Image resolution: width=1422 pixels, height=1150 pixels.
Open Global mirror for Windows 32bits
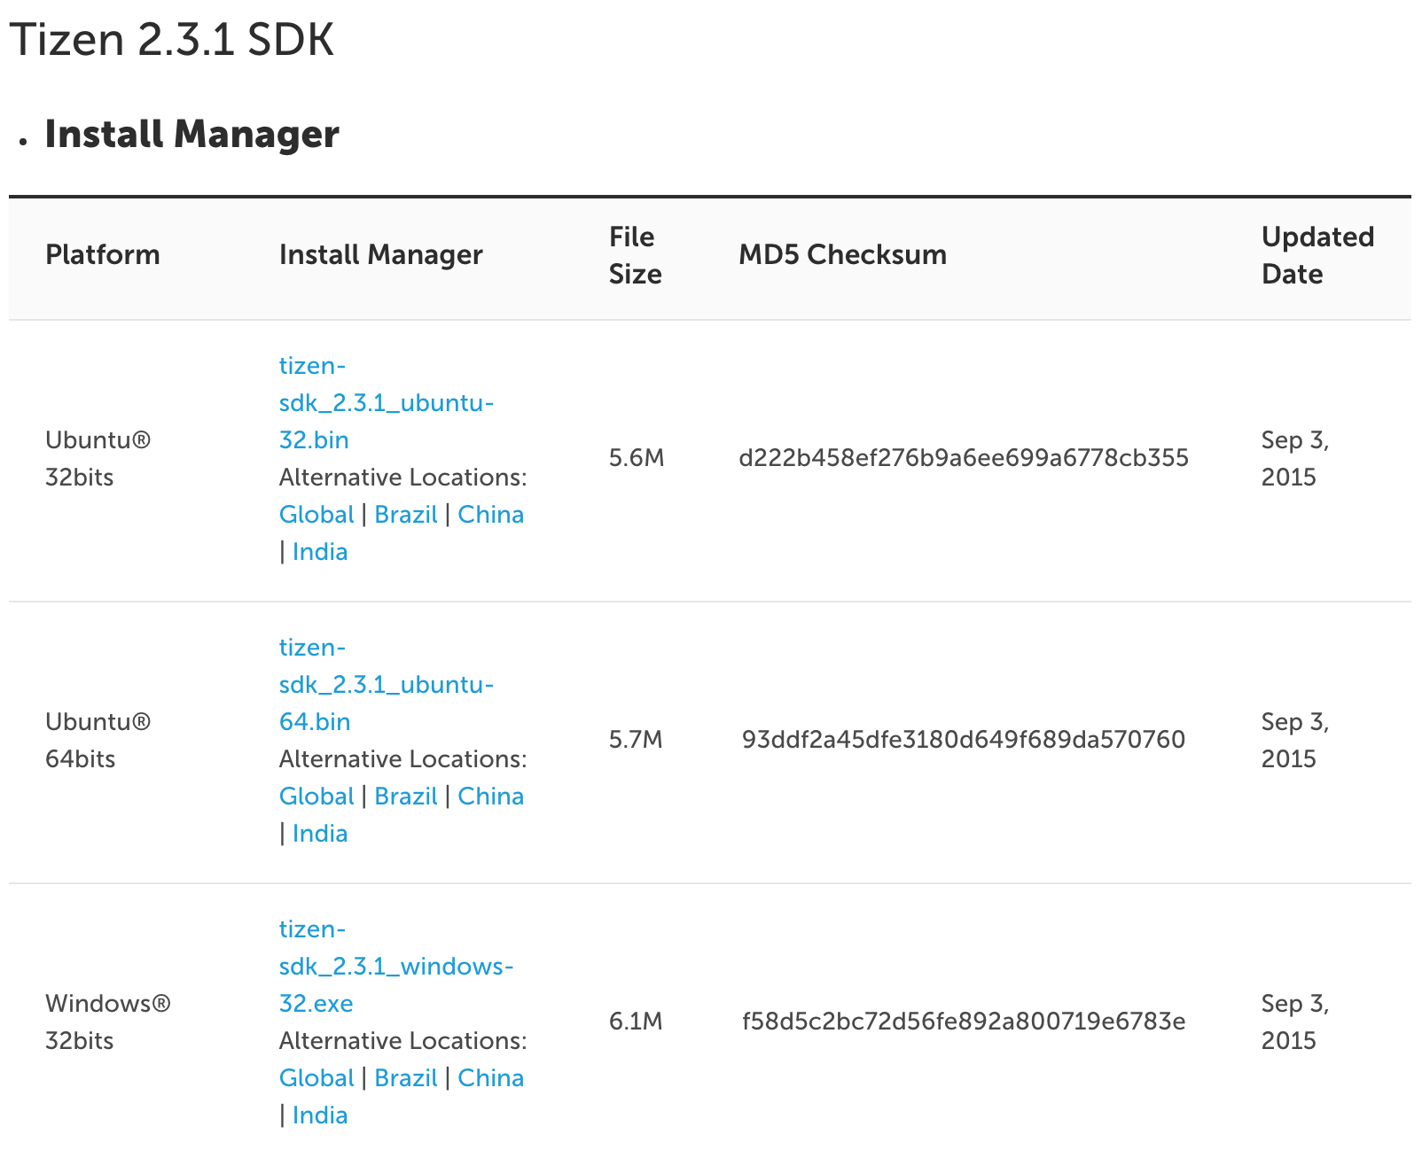pos(316,1078)
